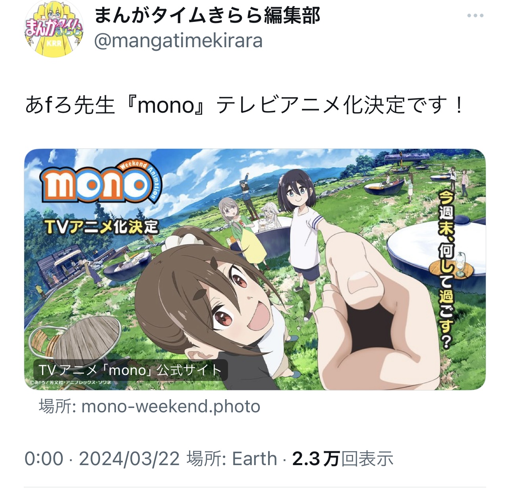Click the mono Weekend Animation logo
This screenshot has width=510, height=504.
[101, 181]
